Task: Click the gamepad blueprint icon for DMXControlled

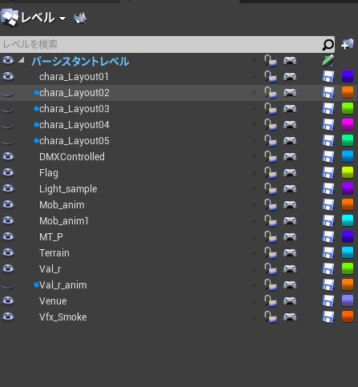Action: [x=290, y=157]
